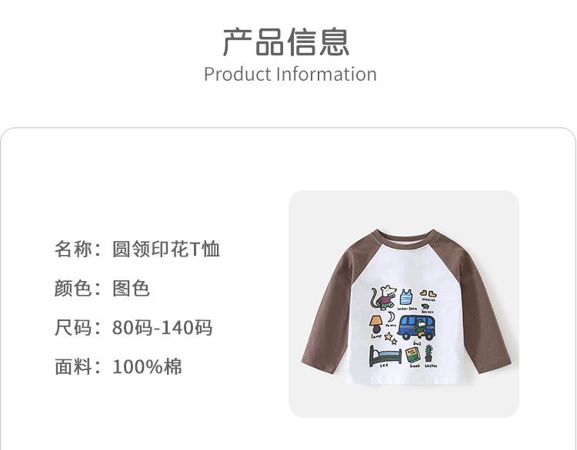The height and width of the screenshot is (450, 577).
Task: Click the blue bus graphic
Action: [x=416, y=327]
